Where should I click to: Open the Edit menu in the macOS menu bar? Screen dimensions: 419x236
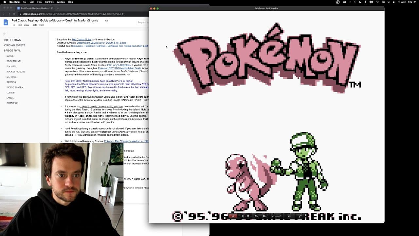click(32, 2)
